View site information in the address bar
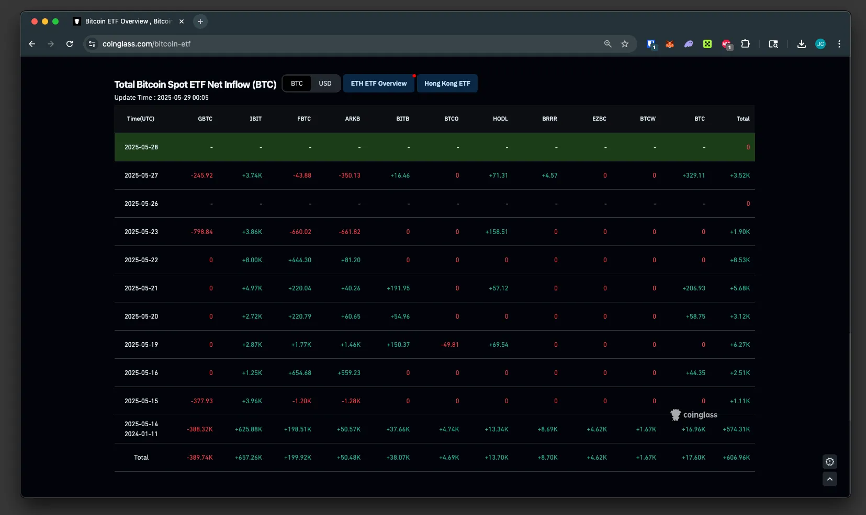The width and height of the screenshot is (866, 515). click(x=92, y=44)
